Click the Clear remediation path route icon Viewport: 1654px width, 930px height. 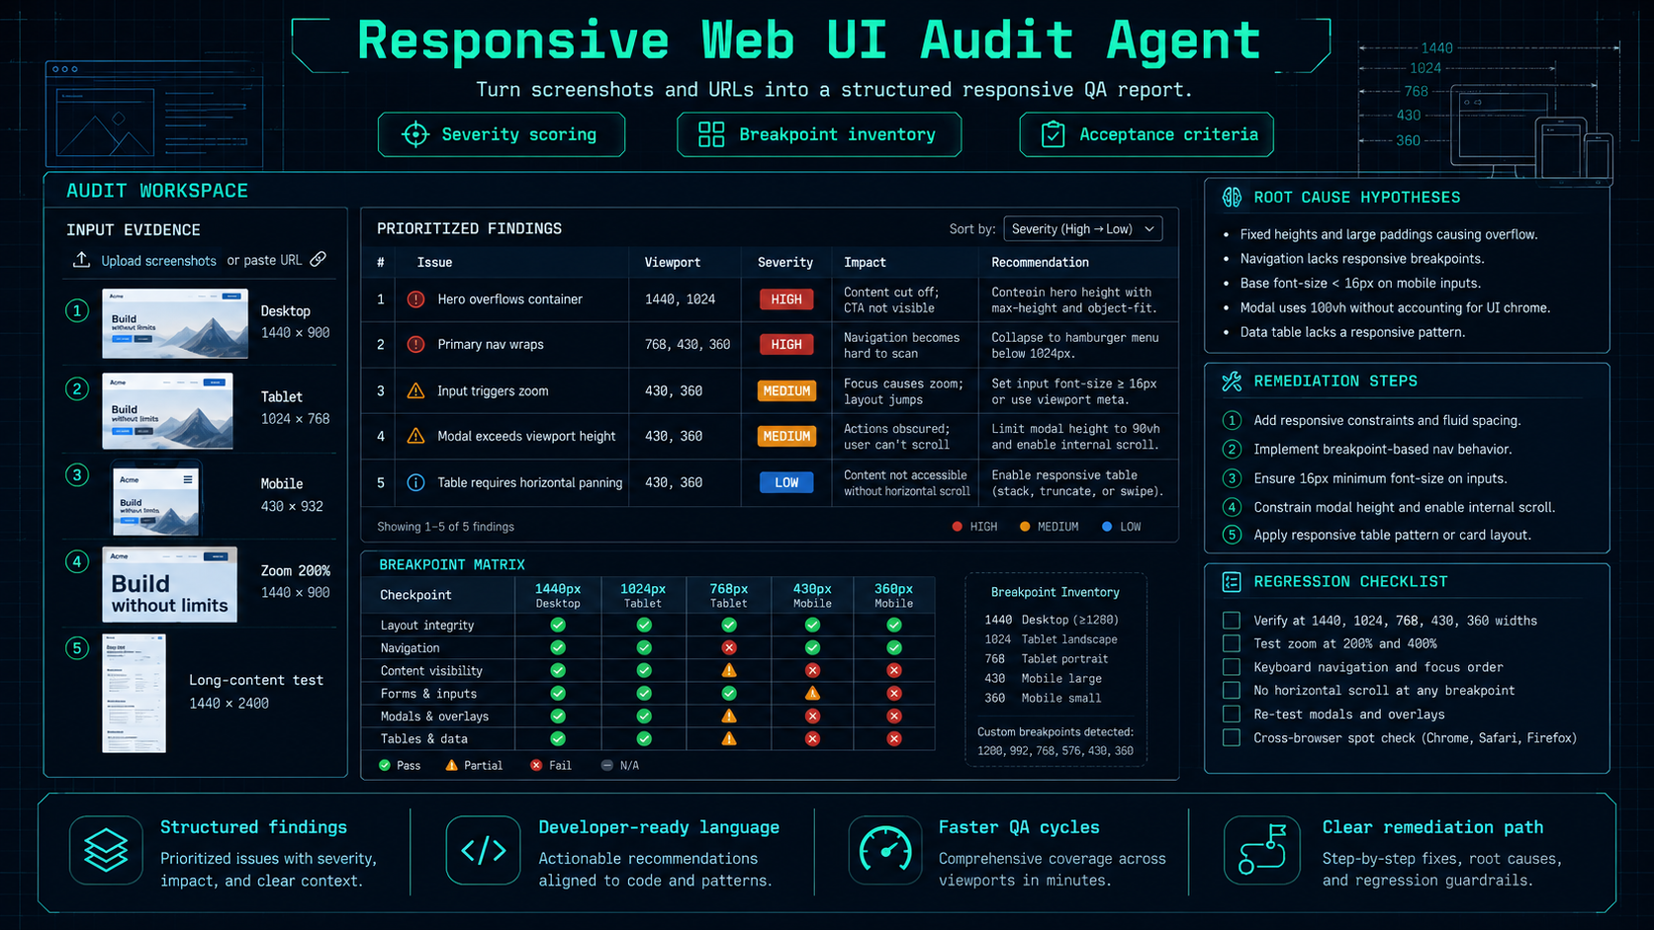[x=1262, y=850]
